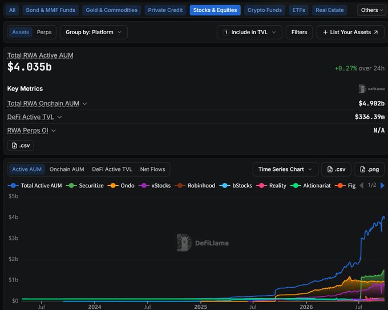The width and height of the screenshot is (388, 310).
Task: Expand the RWA Perps OI chevron
Action: point(54,130)
